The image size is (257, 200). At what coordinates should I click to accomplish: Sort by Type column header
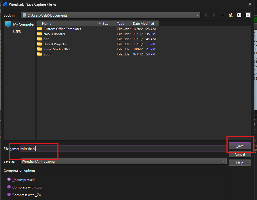click(x=124, y=24)
